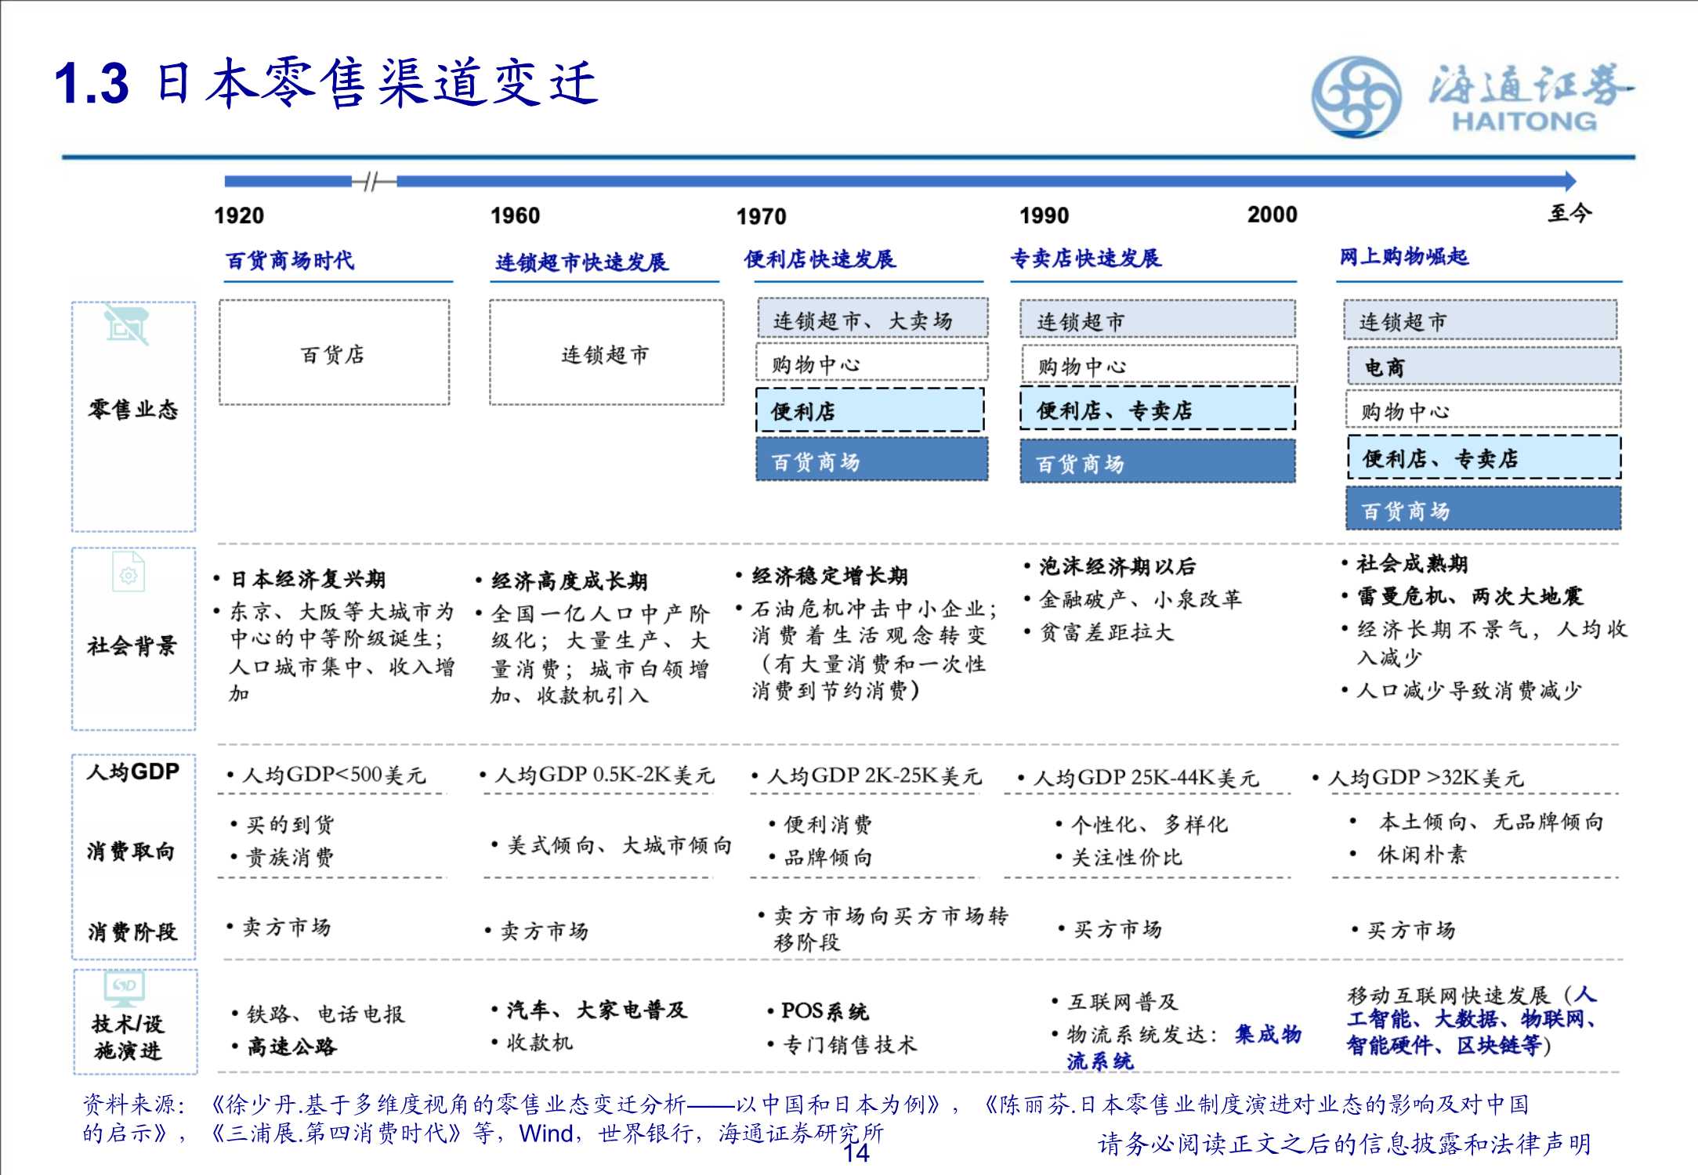Viewport: 1698px width, 1175px height.
Task: Click the 便利店 box under 1970
Action: pos(870,410)
